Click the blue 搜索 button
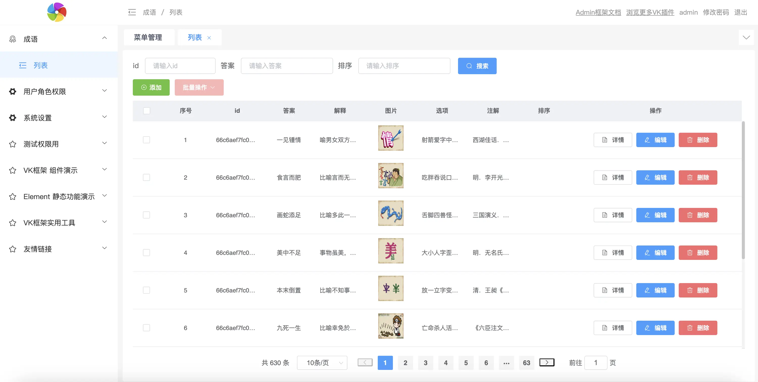758x382 pixels. coord(477,66)
